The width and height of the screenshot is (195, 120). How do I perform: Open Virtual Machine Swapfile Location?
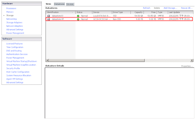tap(21, 65)
